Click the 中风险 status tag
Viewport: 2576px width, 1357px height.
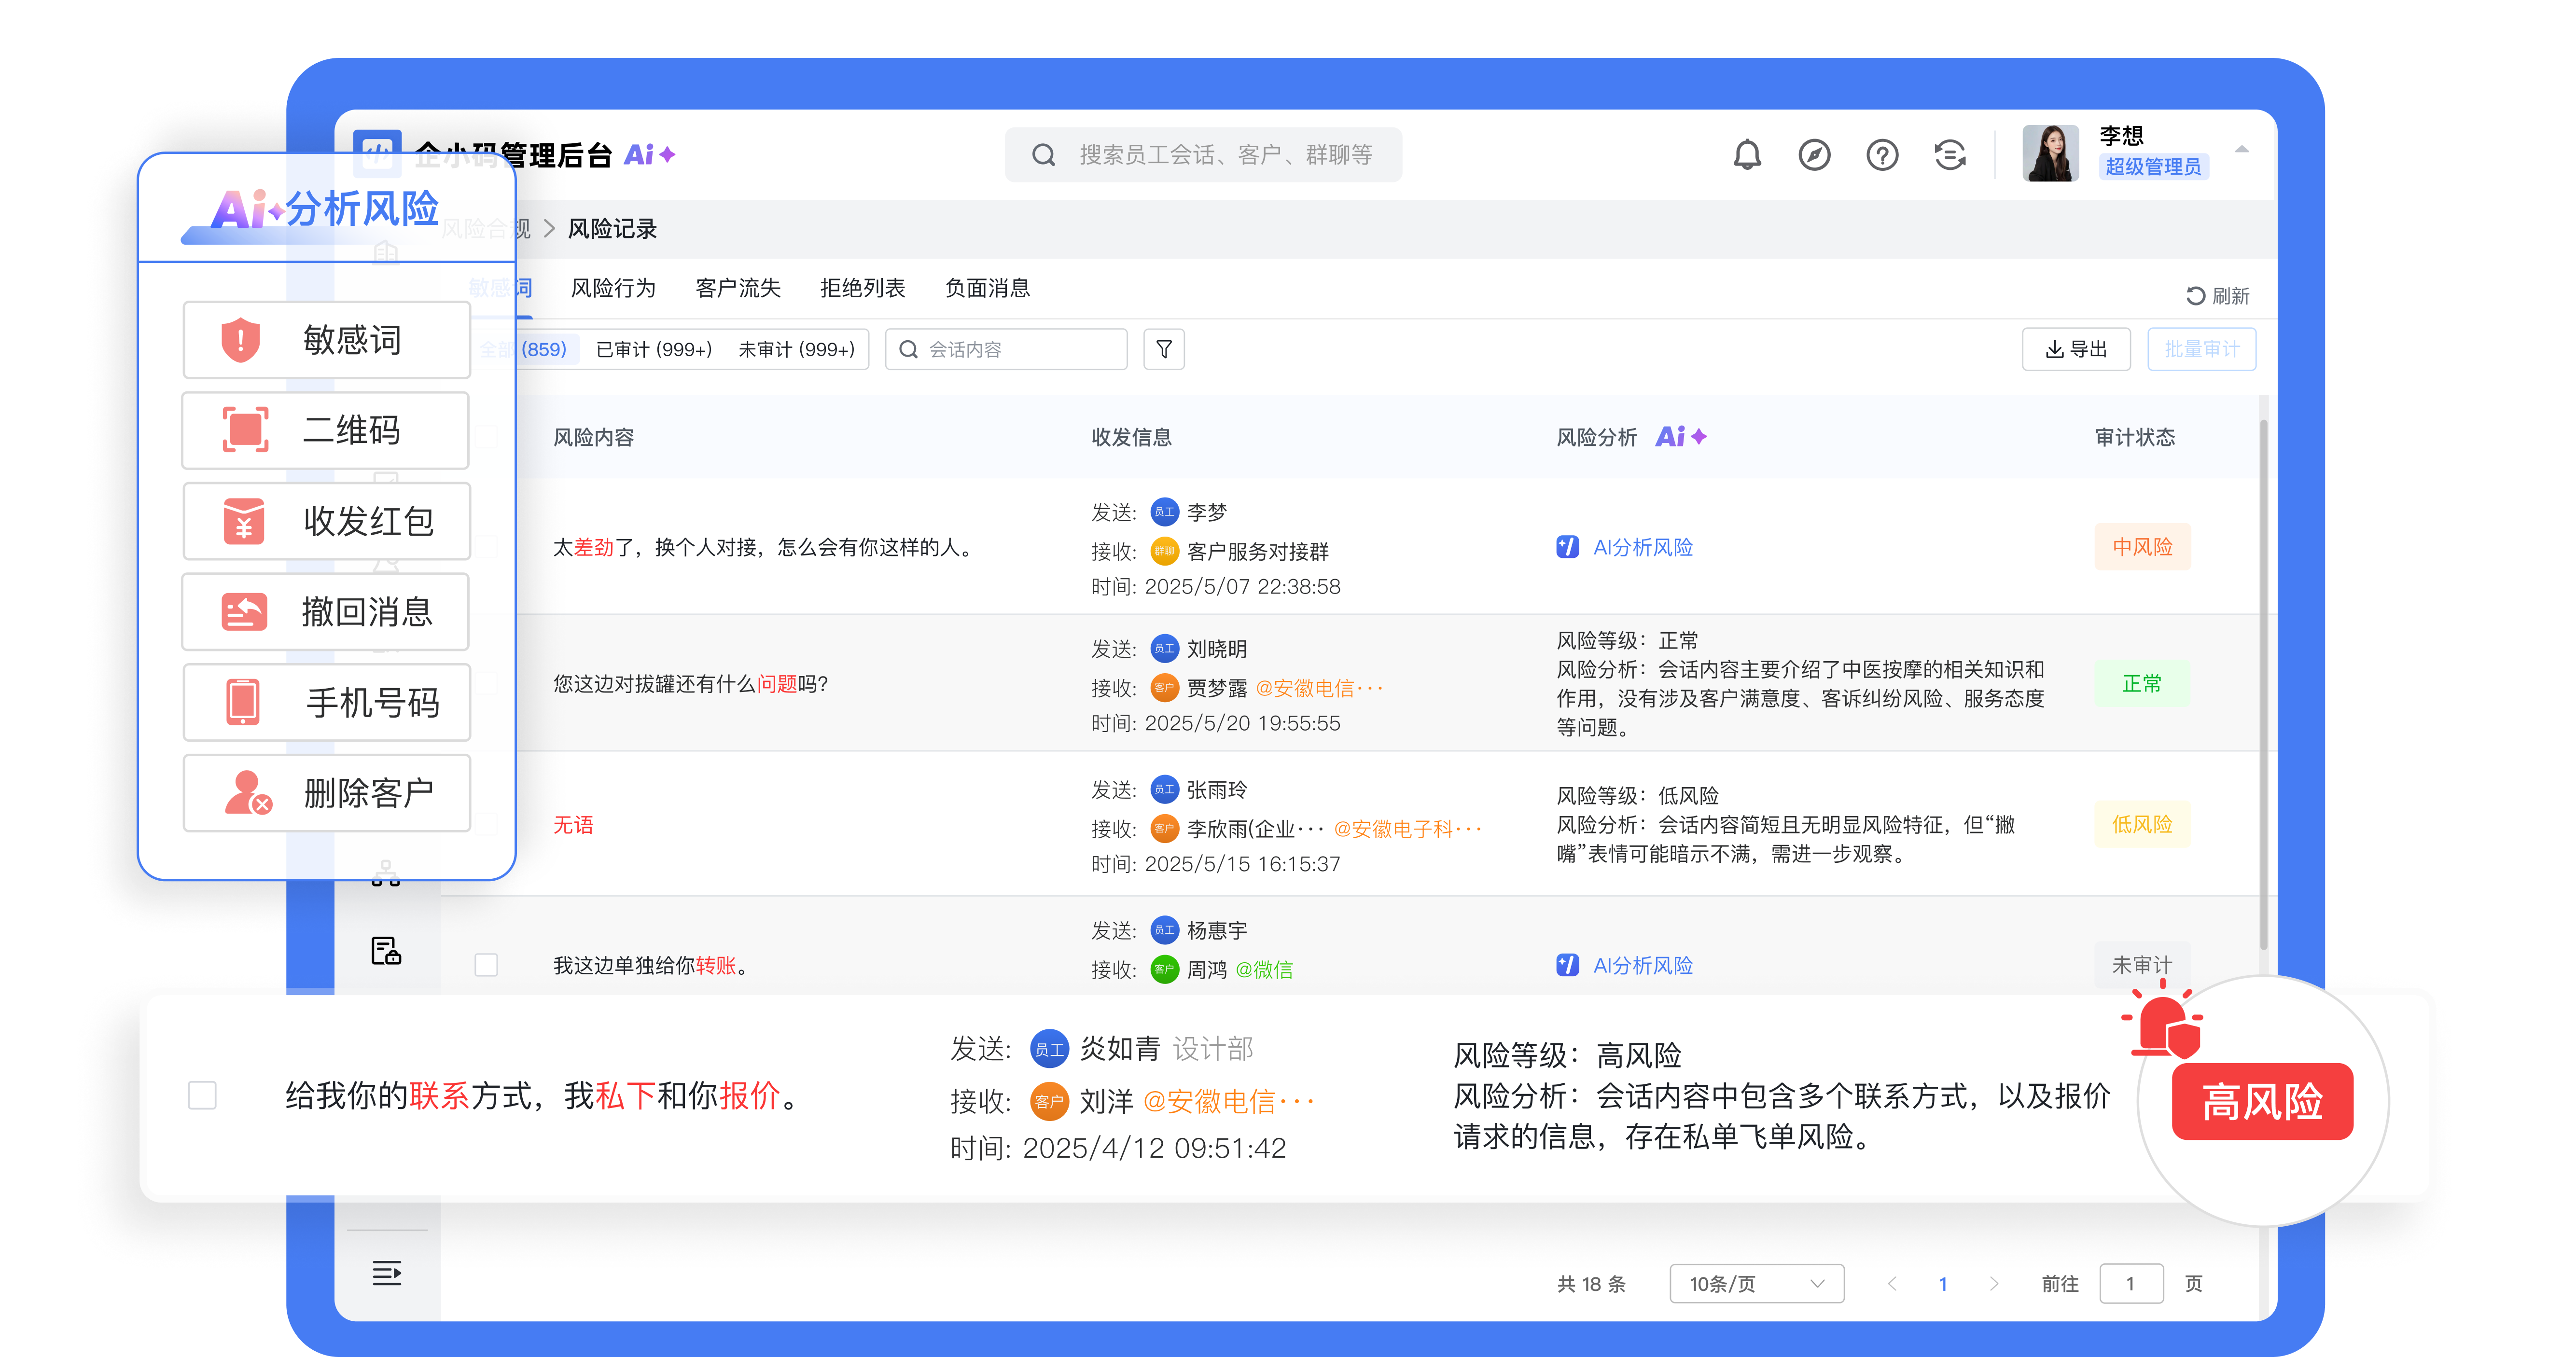(2142, 547)
